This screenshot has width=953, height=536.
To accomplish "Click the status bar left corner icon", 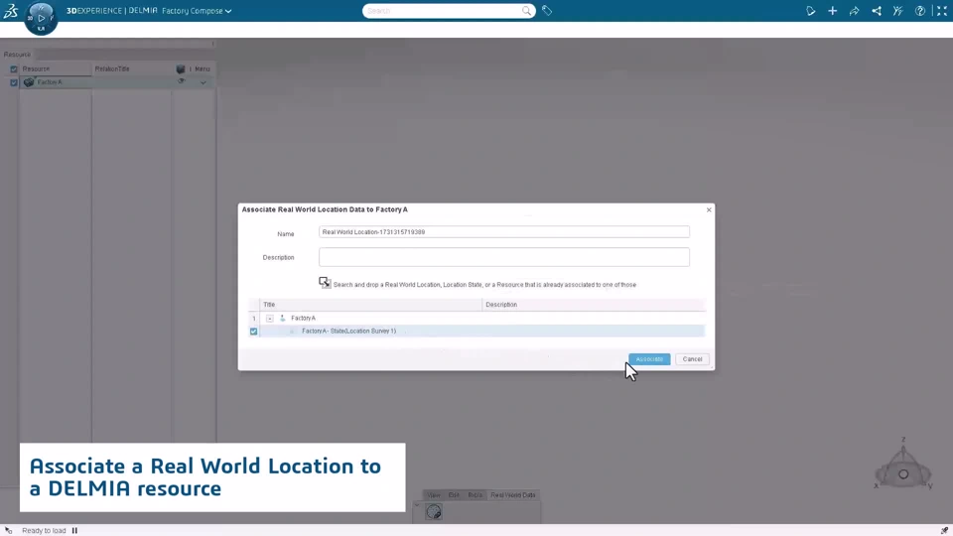I will [x=9, y=530].
